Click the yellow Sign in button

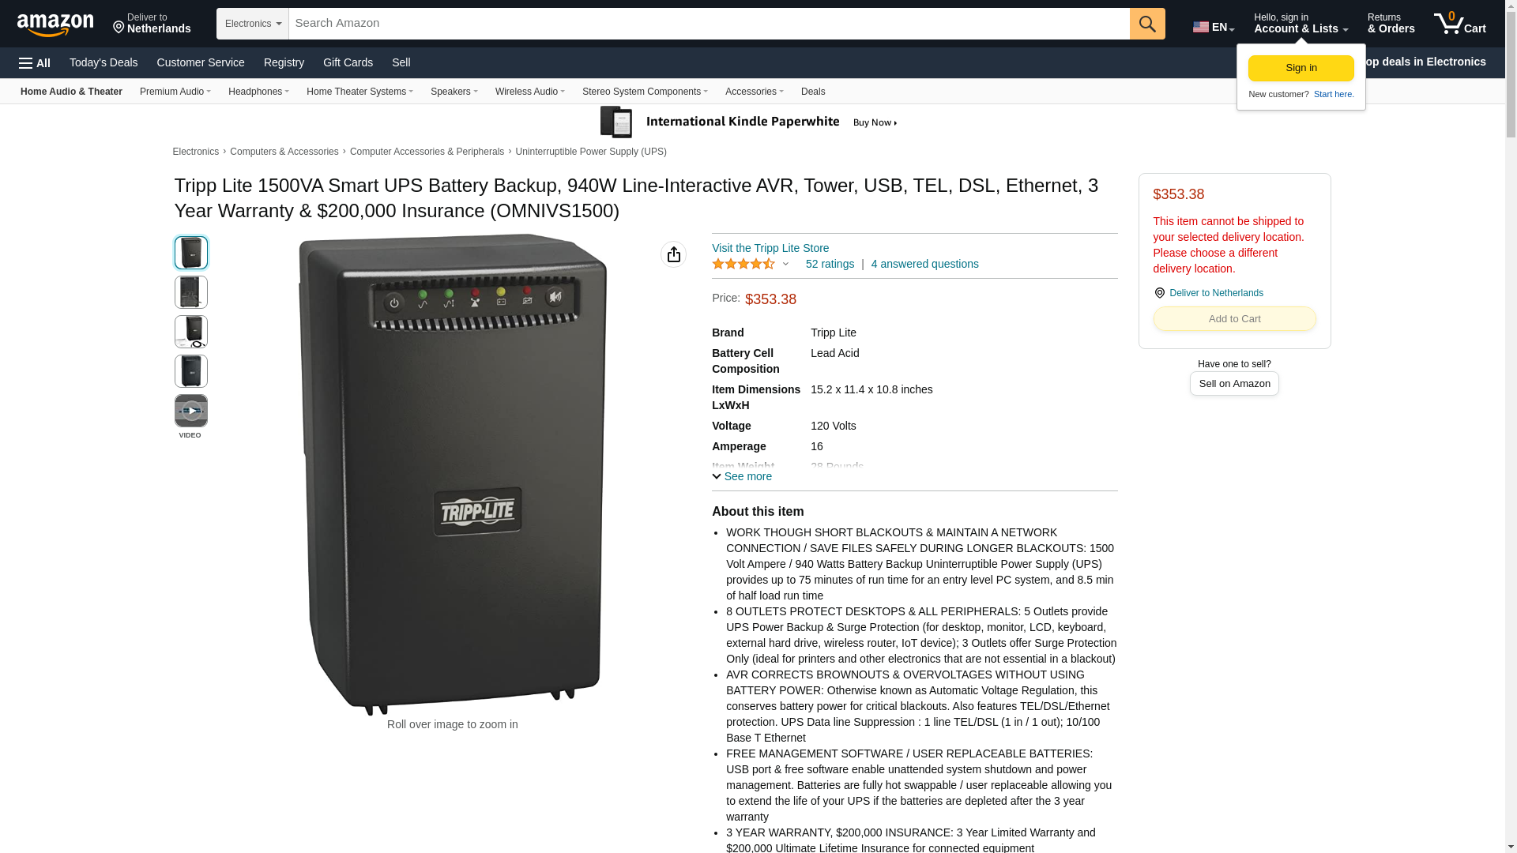pyautogui.click(x=1301, y=68)
